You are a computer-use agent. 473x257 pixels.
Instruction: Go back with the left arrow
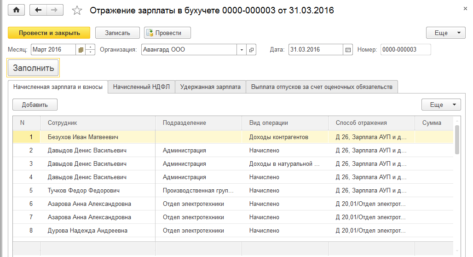38,10
